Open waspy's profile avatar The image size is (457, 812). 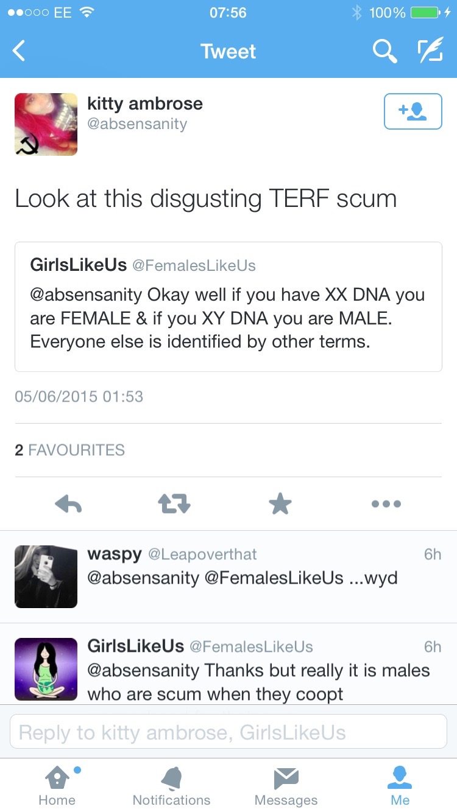click(x=46, y=576)
